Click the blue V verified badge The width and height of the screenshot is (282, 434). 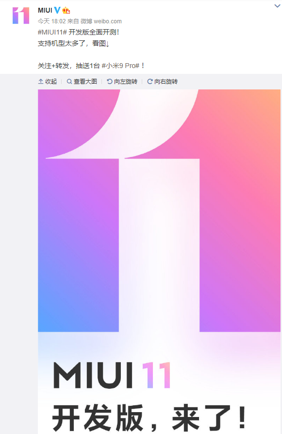pos(57,10)
